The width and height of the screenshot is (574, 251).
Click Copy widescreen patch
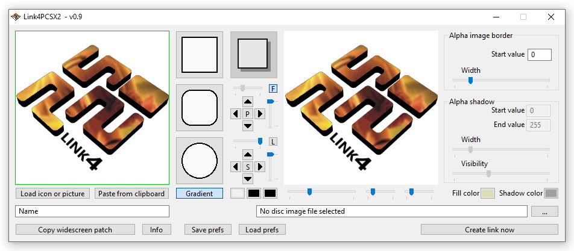coord(75,230)
